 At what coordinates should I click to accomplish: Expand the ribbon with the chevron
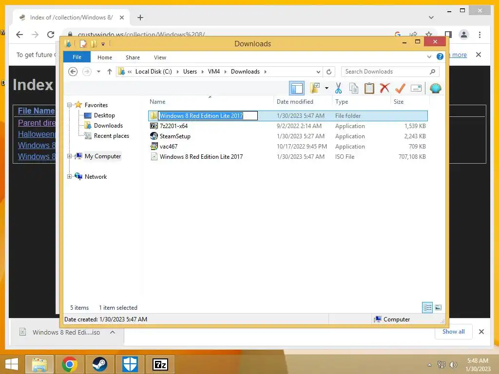[429, 57]
